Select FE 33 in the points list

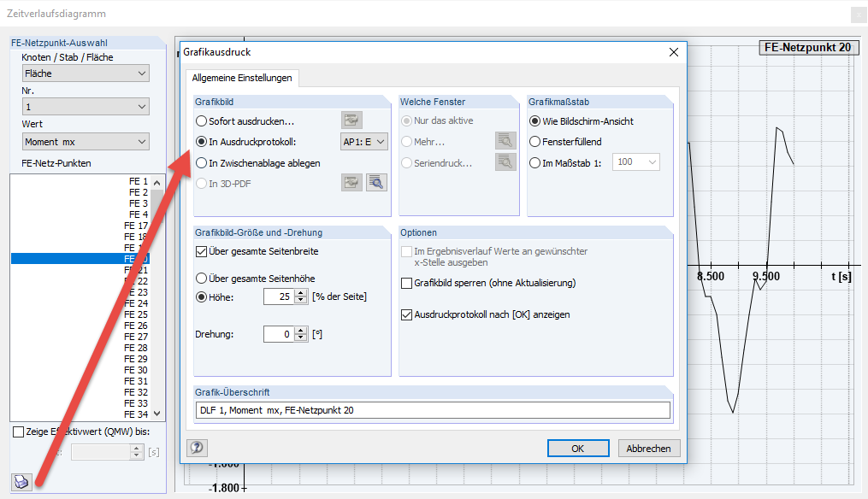pos(80,403)
